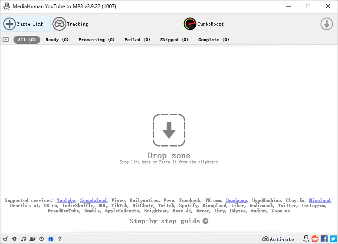Switch to Processing (0) tab
Screen dimensions: 338x244
point(96,39)
